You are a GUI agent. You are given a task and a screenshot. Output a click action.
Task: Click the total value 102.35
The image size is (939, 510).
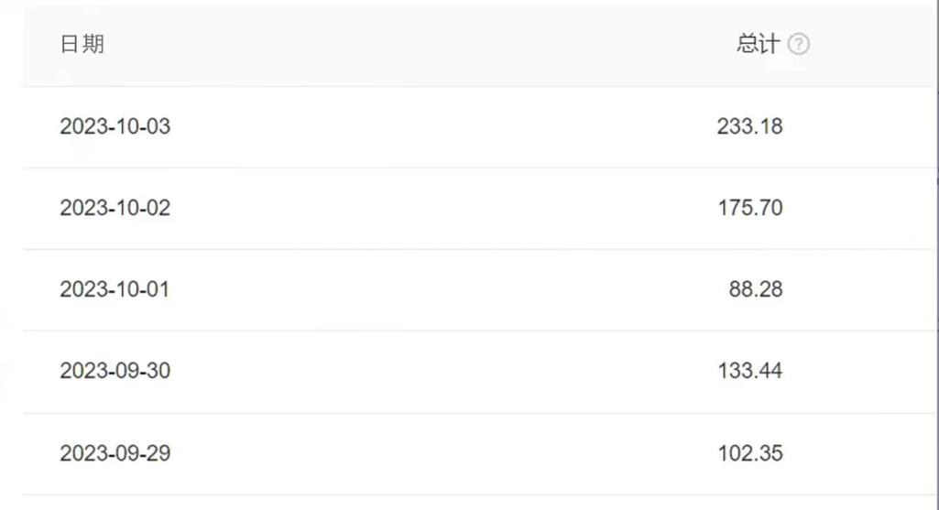pos(750,453)
